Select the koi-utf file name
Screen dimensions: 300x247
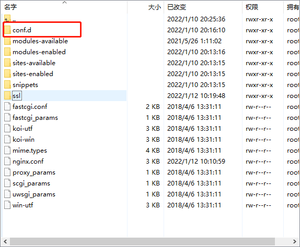coord(22,128)
